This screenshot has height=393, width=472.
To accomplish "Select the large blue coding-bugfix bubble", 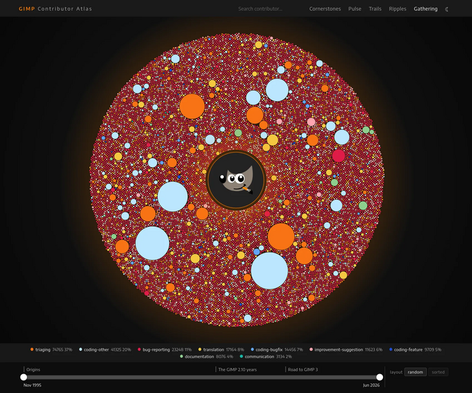I will [x=256, y=252].
